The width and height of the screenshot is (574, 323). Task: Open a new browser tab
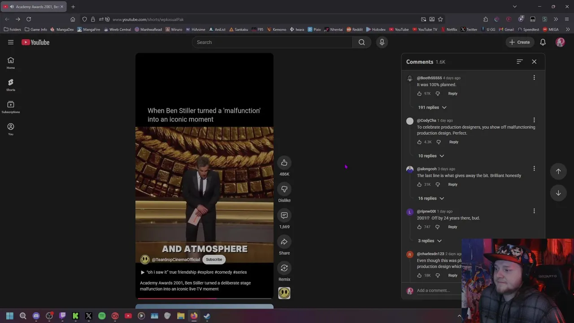click(73, 7)
